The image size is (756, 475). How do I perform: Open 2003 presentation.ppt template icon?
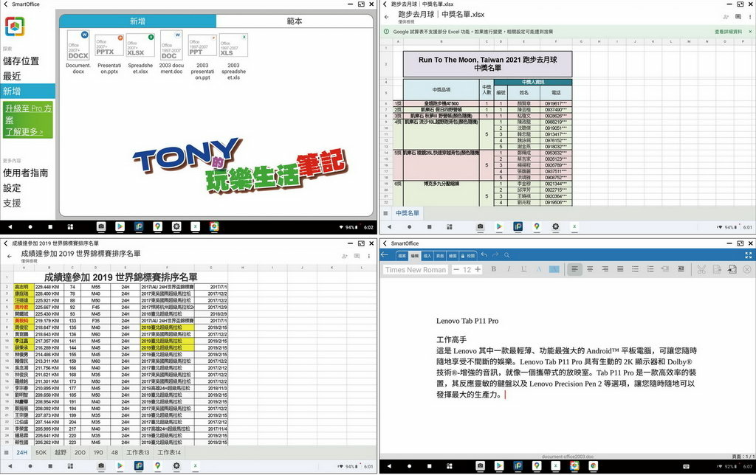coord(202,45)
